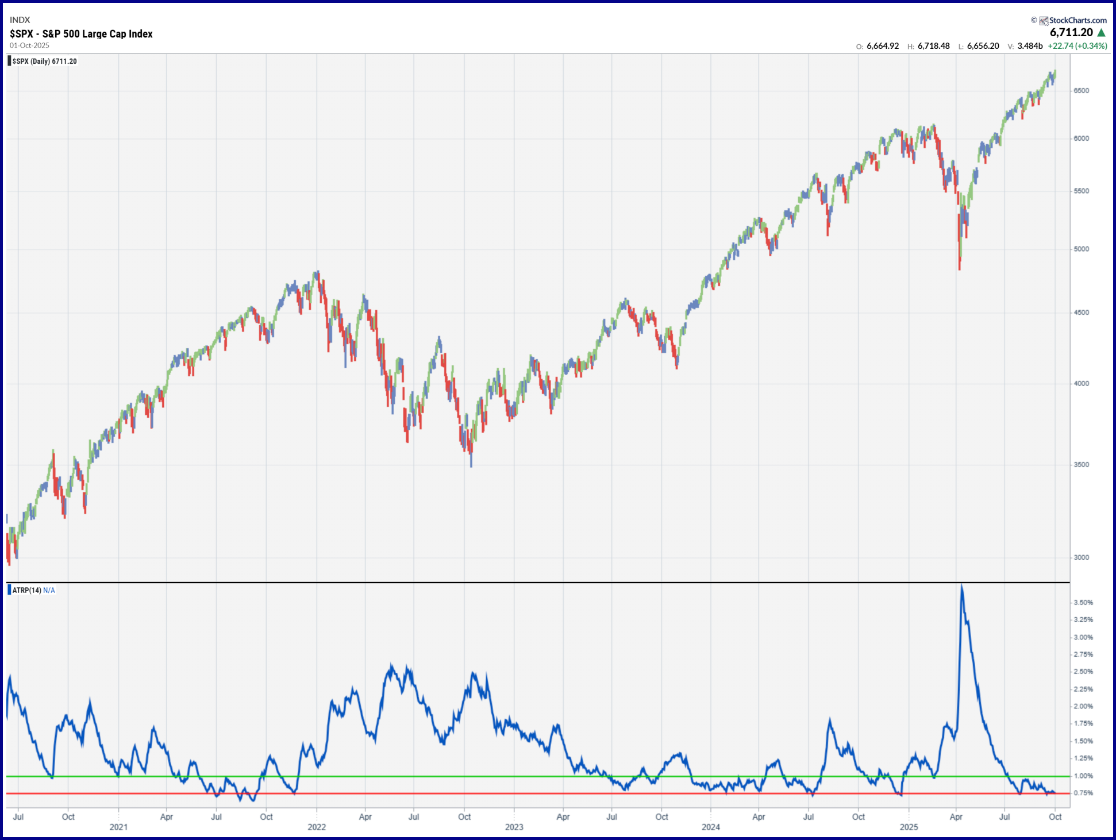Click the INDX exchange label
1116x840 pixels.
tap(20, 20)
